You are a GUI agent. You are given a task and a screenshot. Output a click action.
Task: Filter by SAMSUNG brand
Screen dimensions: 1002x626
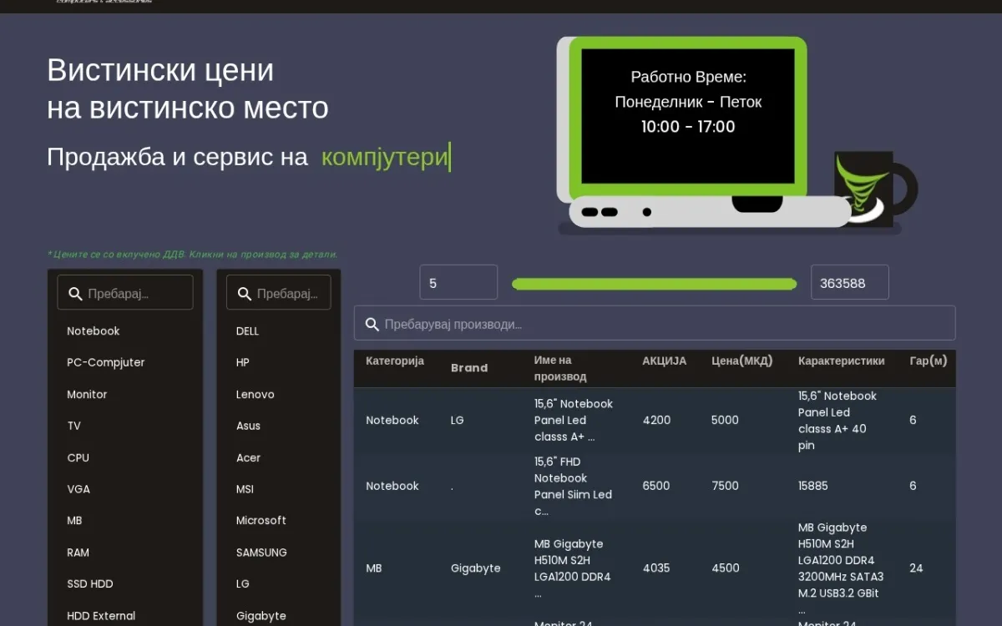point(261,552)
